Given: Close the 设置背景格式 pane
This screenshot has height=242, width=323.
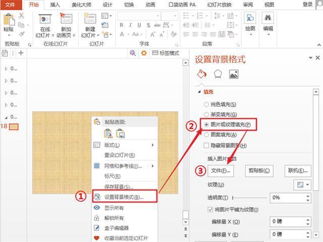Looking at the screenshot, I should (x=317, y=58).
